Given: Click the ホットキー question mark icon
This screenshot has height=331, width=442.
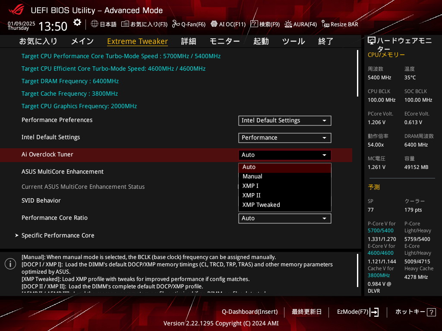Looking at the screenshot, I should [431, 312].
